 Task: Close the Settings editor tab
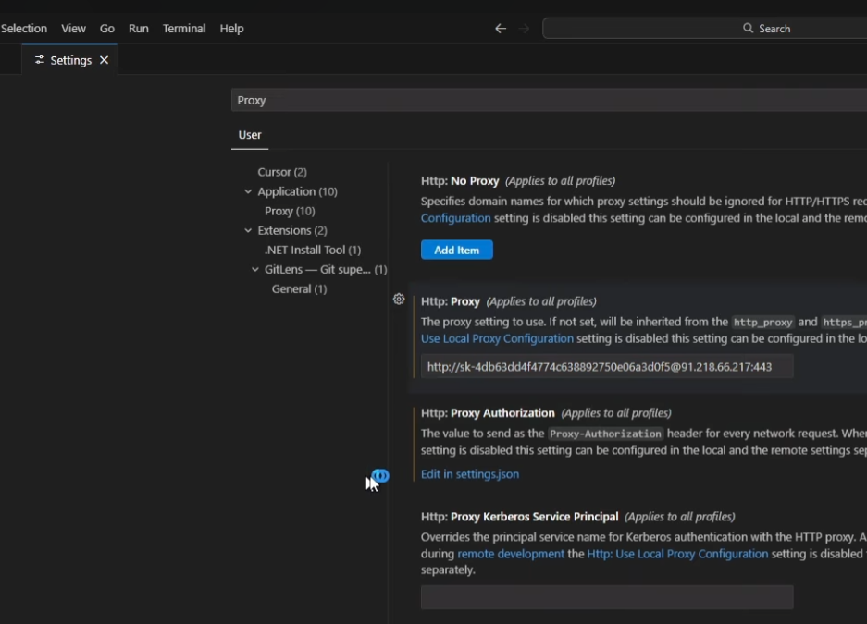click(x=104, y=60)
